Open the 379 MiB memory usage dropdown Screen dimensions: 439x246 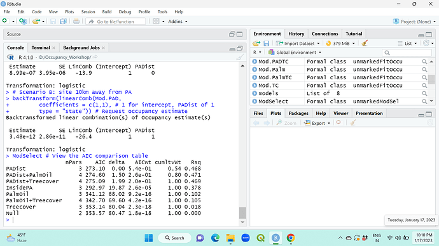[x=340, y=44]
